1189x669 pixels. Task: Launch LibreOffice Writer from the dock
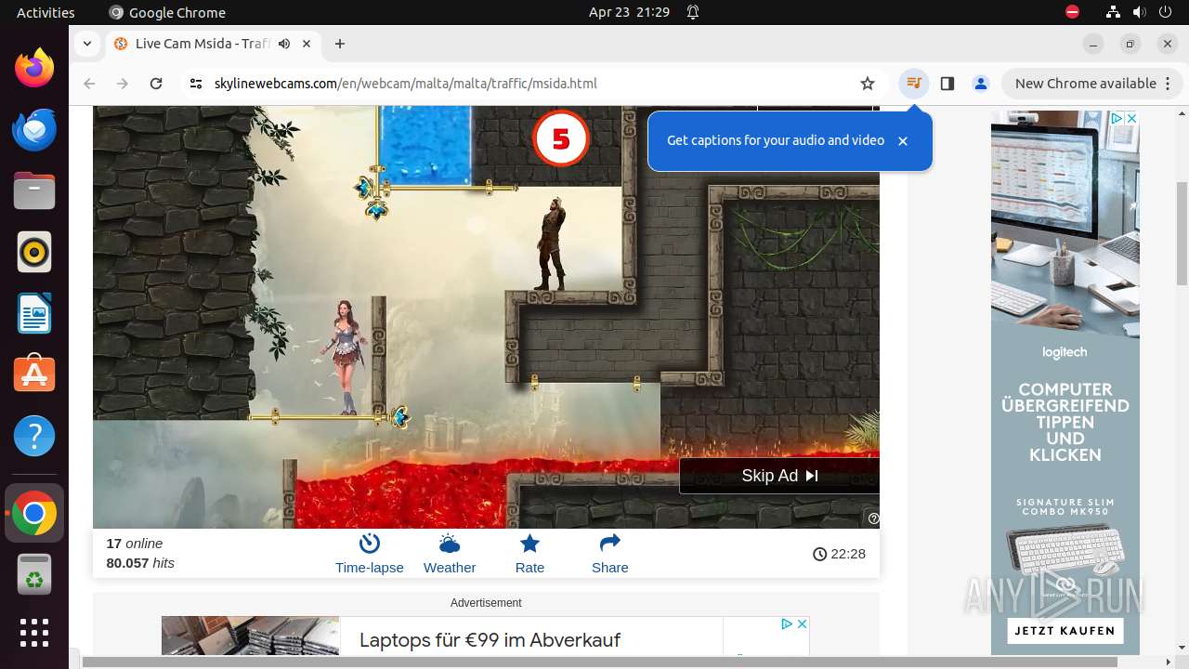(x=34, y=313)
